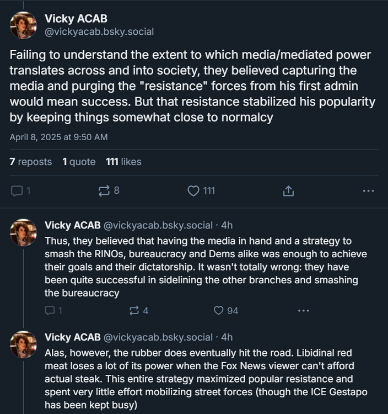Repost the main post showing 8
The height and width of the screenshot is (414, 388).
pos(109,191)
